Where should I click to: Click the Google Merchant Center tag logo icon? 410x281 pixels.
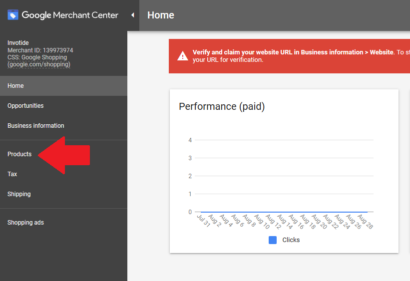(13, 15)
